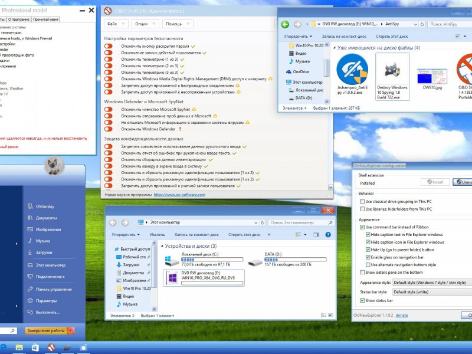Click Стереть этот диск in AntiSpy toolbar
The height and width of the screenshot is (354, 472).
(392, 36)
